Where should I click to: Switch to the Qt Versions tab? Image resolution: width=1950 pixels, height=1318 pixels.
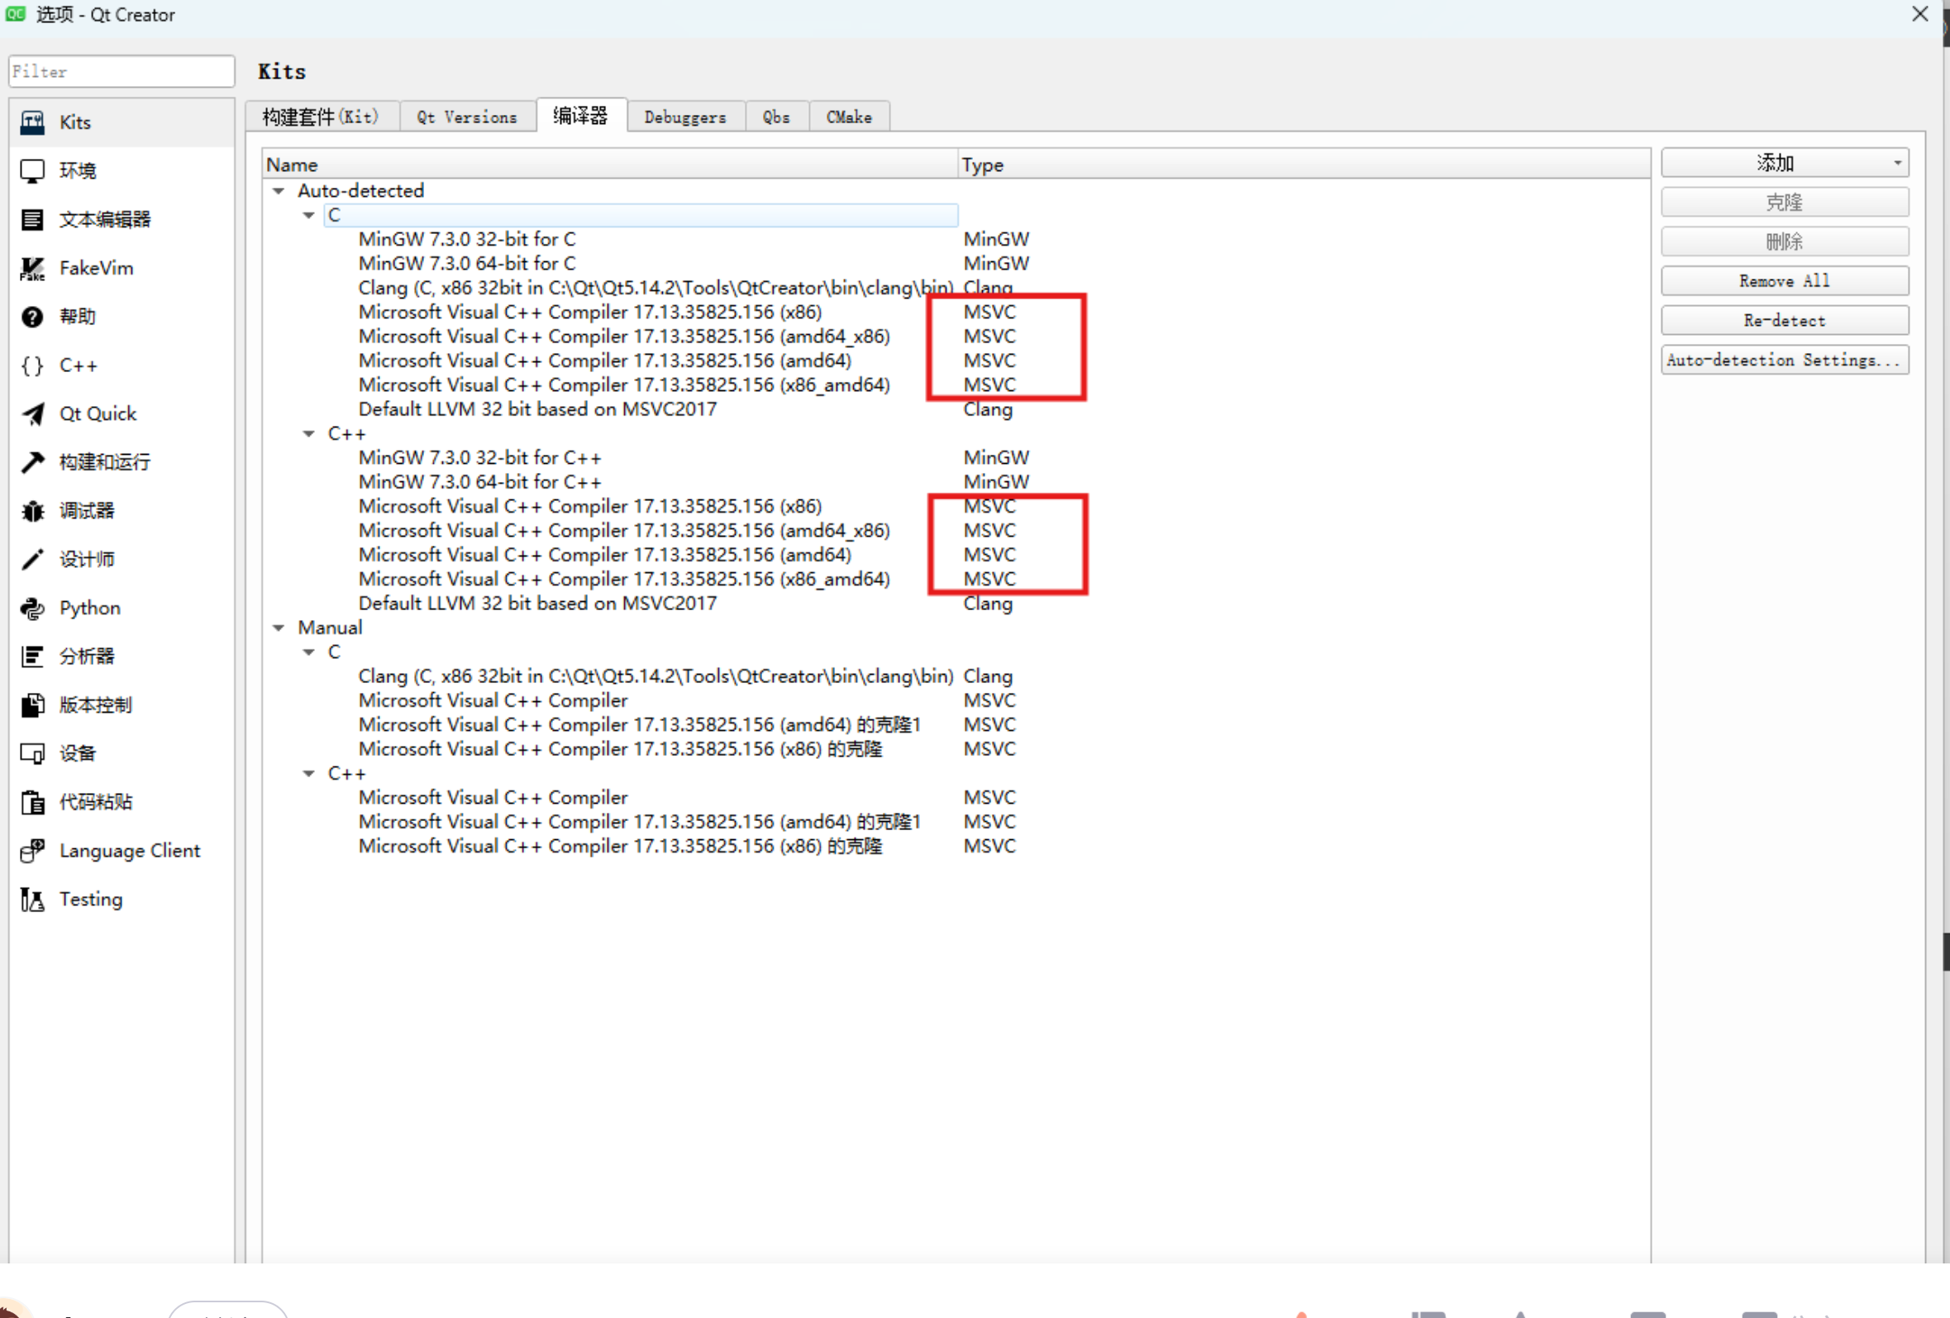[466, 117]
